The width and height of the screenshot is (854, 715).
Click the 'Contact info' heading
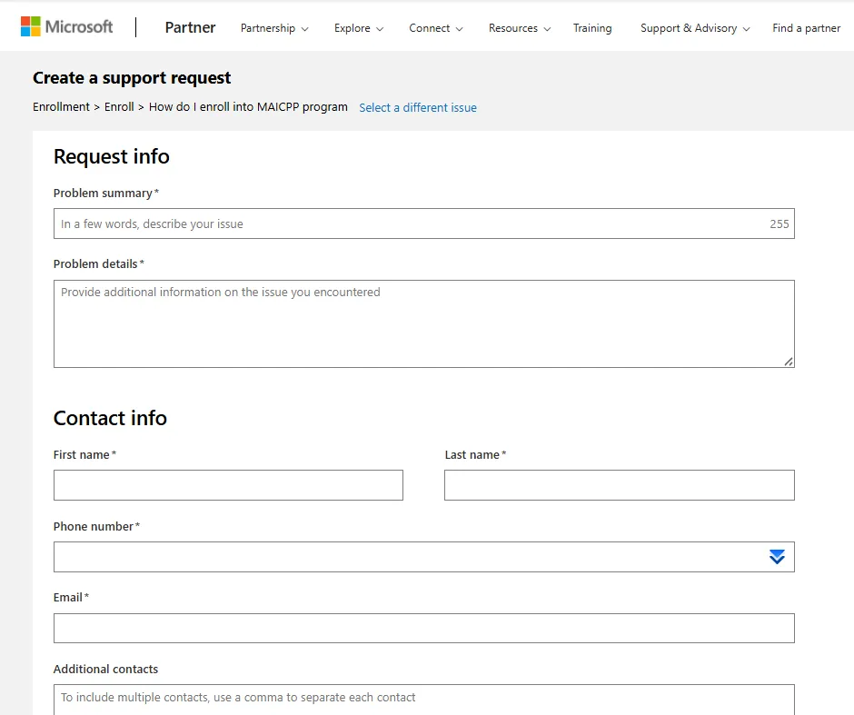110,418
